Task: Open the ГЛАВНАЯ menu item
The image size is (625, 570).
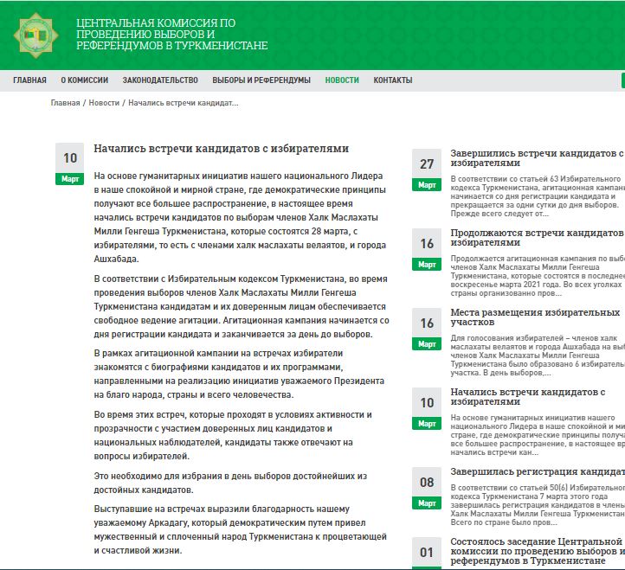Action: click(x=30, y=80)
